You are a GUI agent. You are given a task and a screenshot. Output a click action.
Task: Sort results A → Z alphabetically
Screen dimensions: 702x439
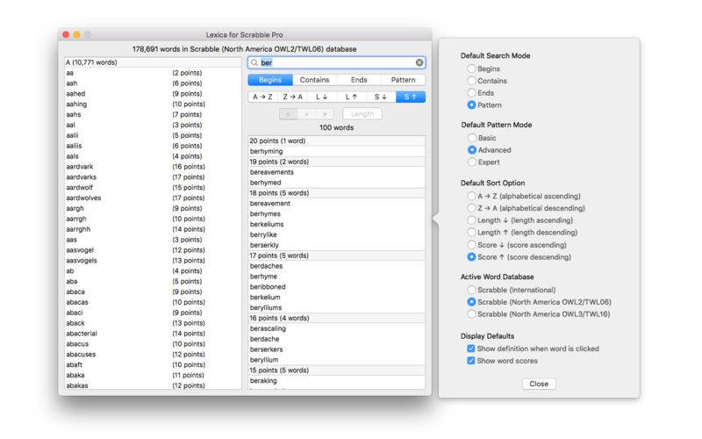tap(262, 97)
